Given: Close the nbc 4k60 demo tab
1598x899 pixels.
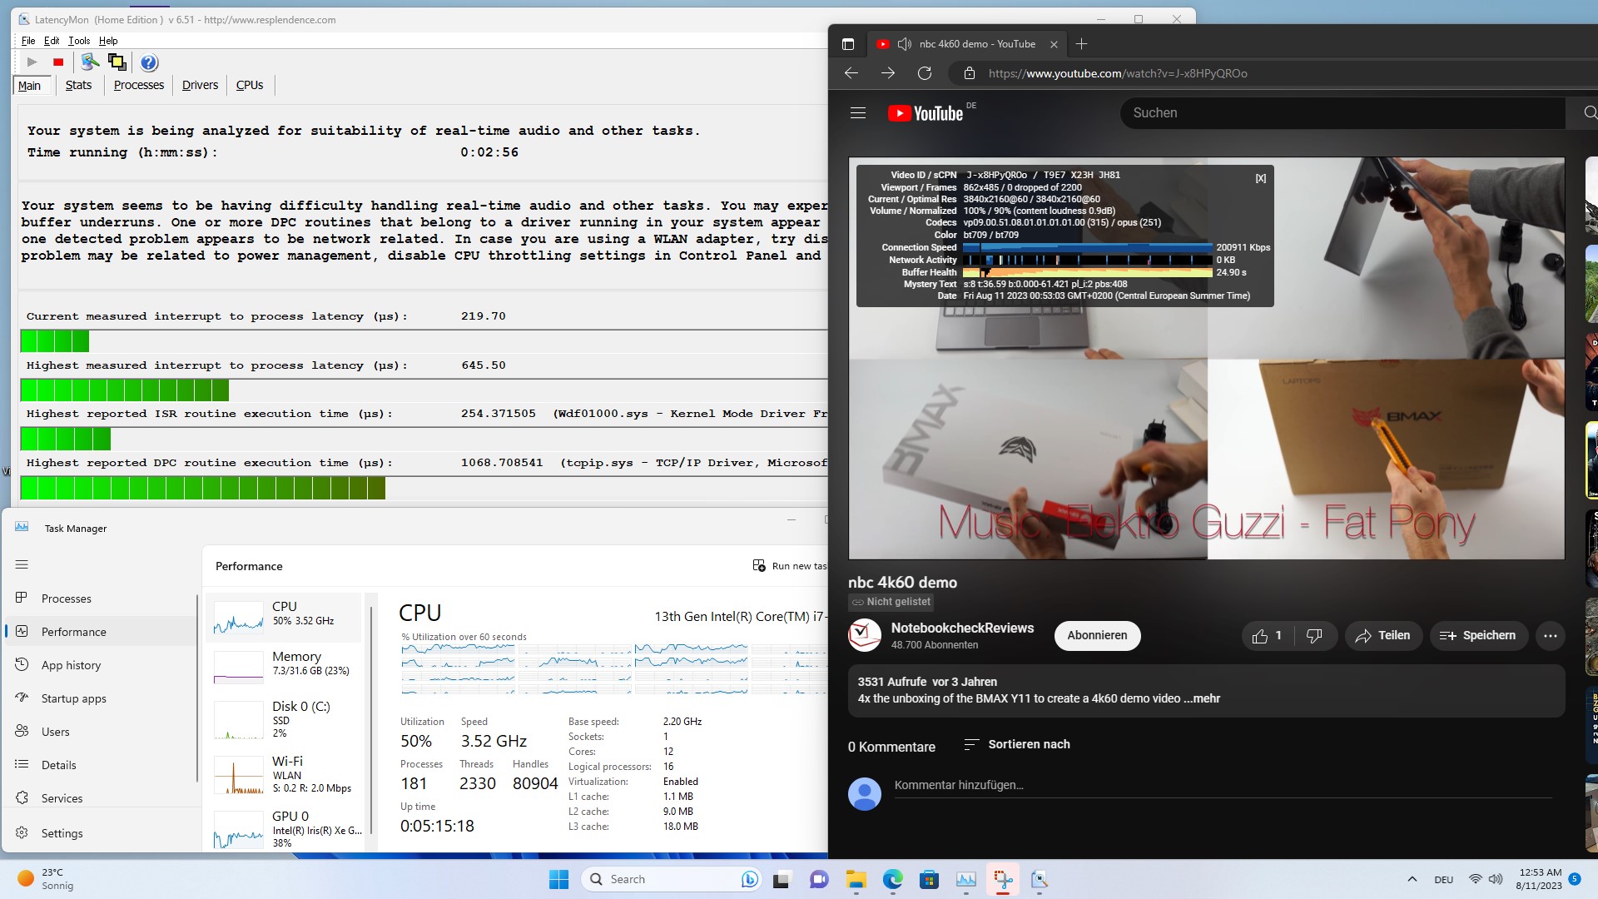Looking at the screenshot, I should click(x=1054, y=44).
